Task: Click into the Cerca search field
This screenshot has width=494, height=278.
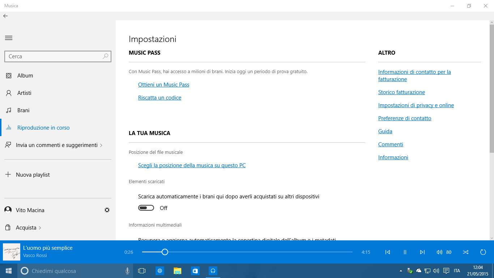Action: point(58,56)
